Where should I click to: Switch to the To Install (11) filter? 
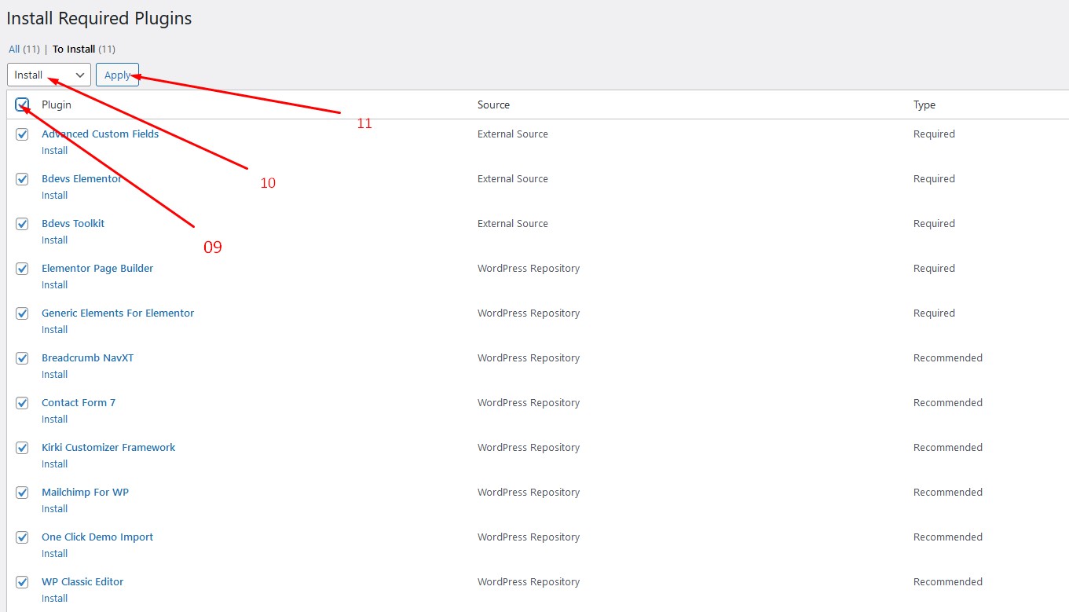(84, 49)
